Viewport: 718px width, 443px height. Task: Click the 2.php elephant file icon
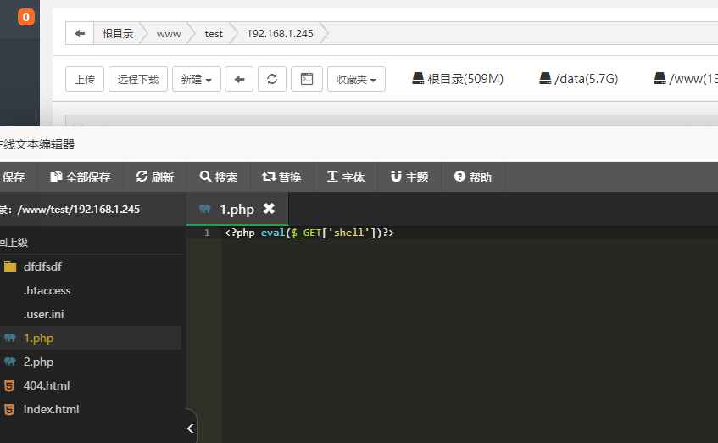pyautogui.click(x=10, y=362)
